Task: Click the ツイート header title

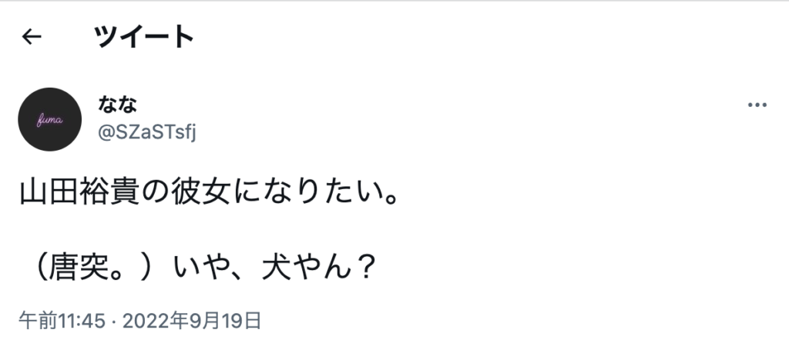Action: 143,36
